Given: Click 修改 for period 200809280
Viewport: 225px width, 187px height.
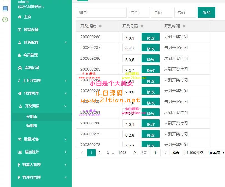Looking at the screenshot, I should tap(151, 123).
